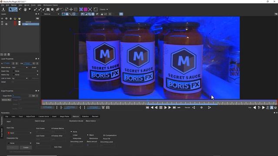Click the Create cleanplate button
The width and height of the screenshot is (278, 156).
26,147
